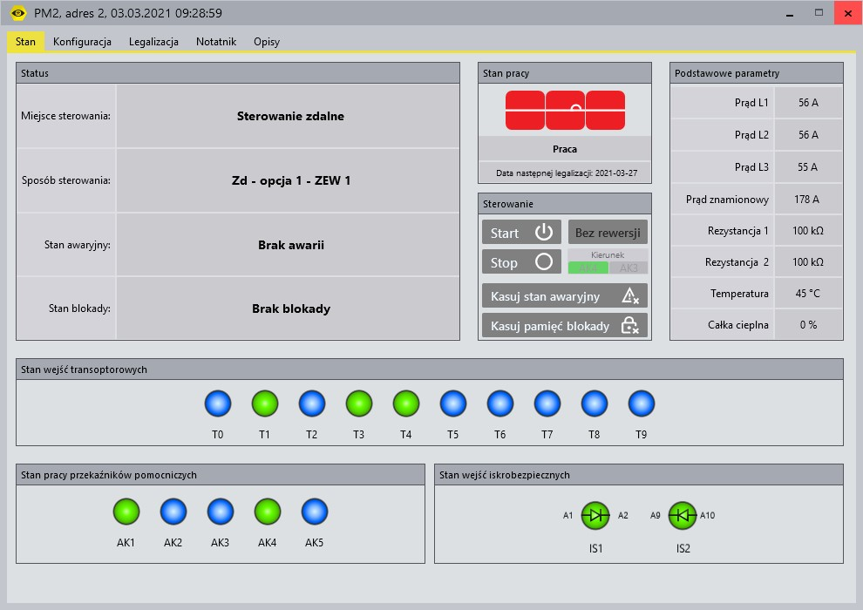Click the T8 input indicator
The image size is (863, 610).
[x=595, y=403]
